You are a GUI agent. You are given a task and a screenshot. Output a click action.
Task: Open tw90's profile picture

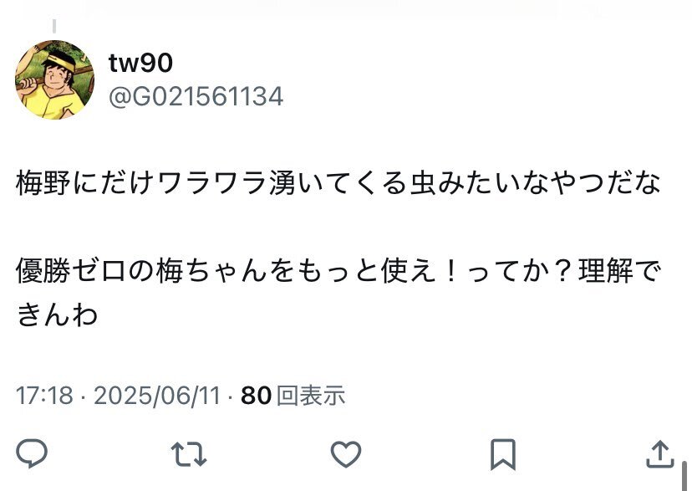(x=54, y=80)
